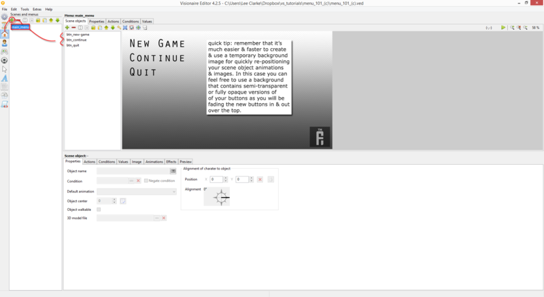Click the alignment compass dial

tap(221, 198)
